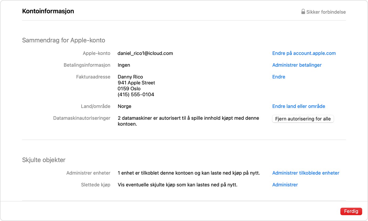Click Vis eventuelle skjulte kjøp text
The width and height of the screenshot is (368, 221).
pos(177,185)
